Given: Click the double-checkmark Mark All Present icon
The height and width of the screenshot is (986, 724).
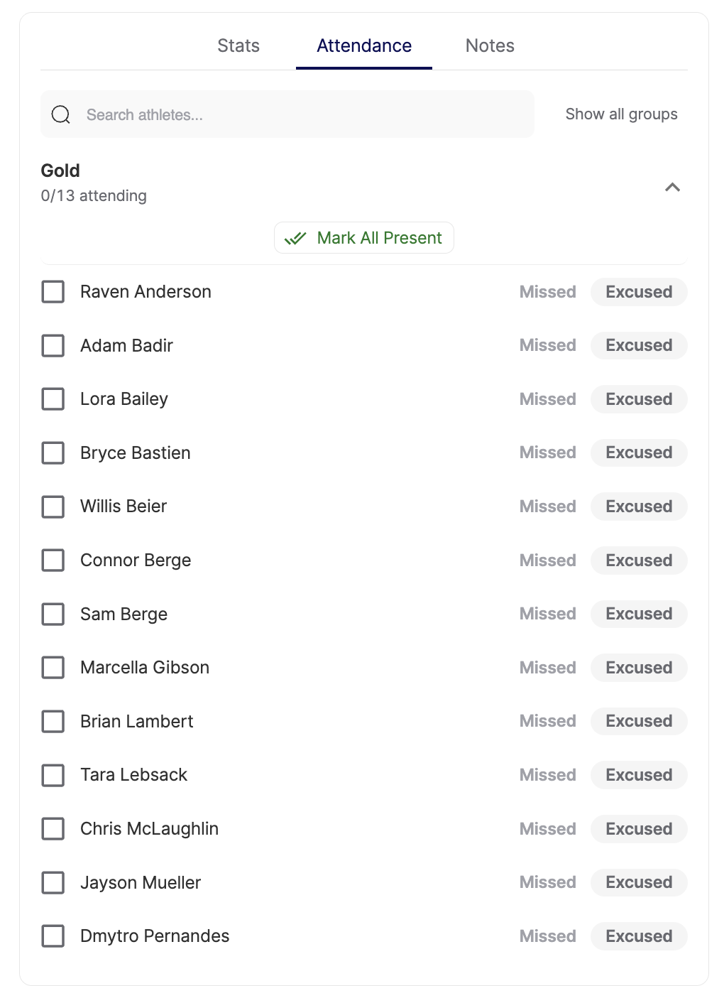Looking at the screenshot, I should coord(295,238).
